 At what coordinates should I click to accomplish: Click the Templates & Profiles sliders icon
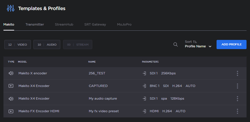click(x=10, y=8)
